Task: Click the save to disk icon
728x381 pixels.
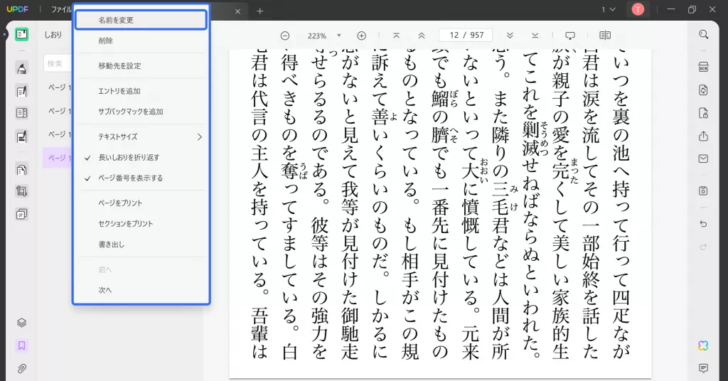Action: coord(703,190)
